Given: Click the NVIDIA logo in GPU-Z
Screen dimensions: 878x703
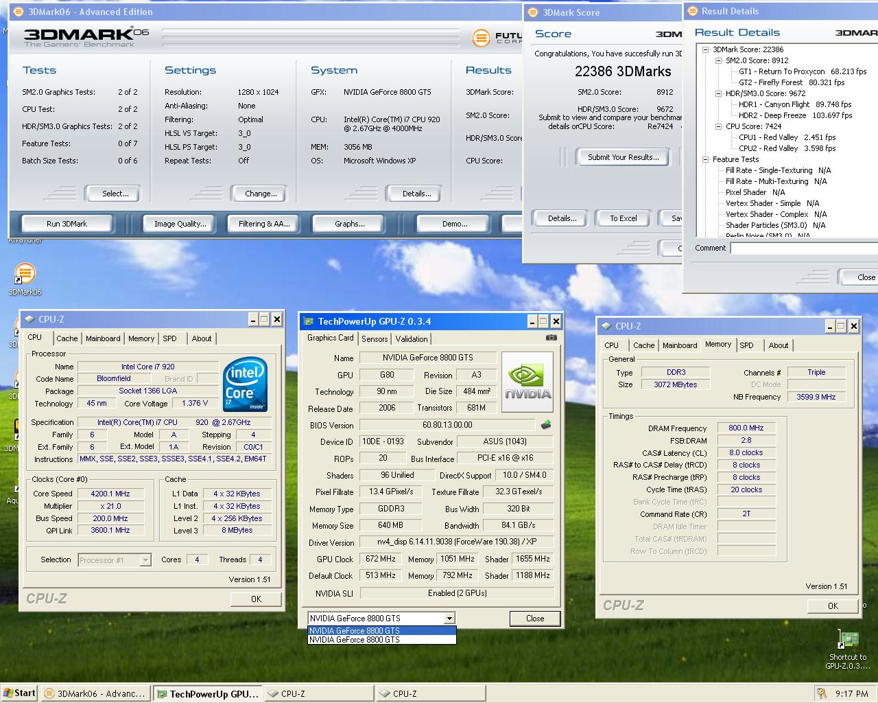Looking at the screenshot, I should point(527,382).
